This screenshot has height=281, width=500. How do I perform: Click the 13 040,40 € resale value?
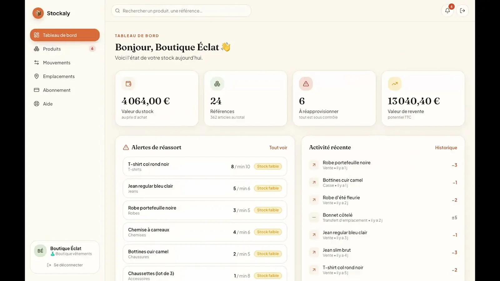coord(414,101)
